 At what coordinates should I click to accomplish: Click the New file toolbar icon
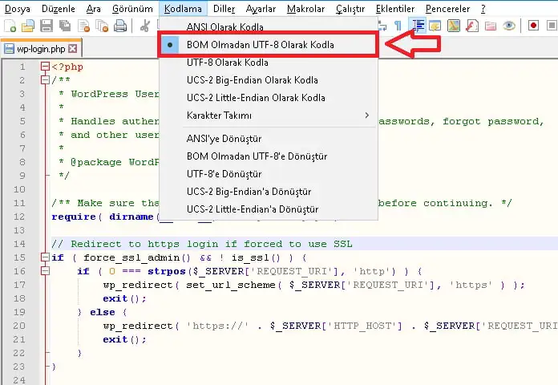point(10,26)
